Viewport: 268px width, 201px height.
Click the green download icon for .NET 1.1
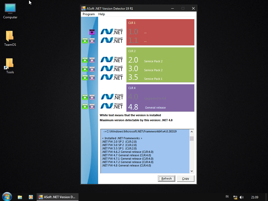point(85,41)
